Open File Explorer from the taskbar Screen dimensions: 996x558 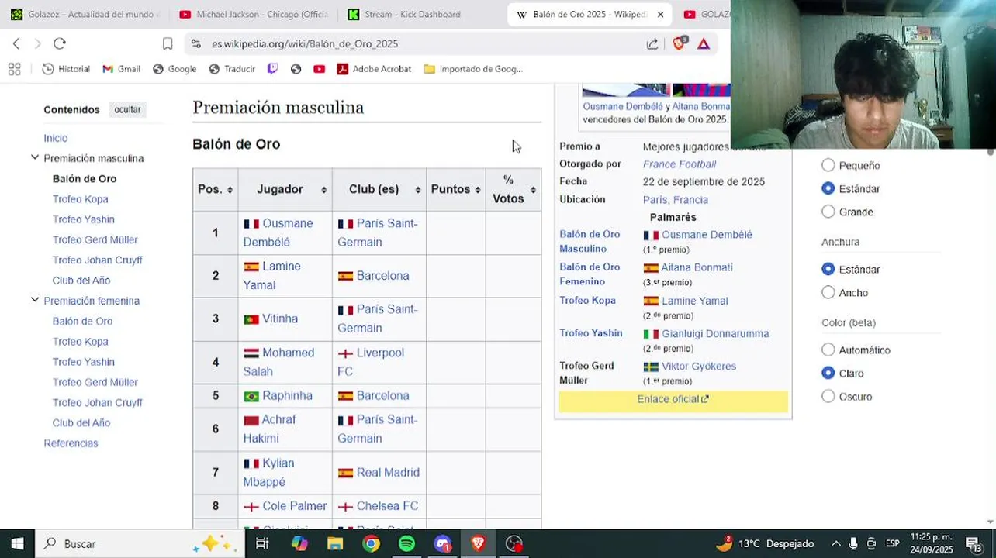[x=335, y=543]
